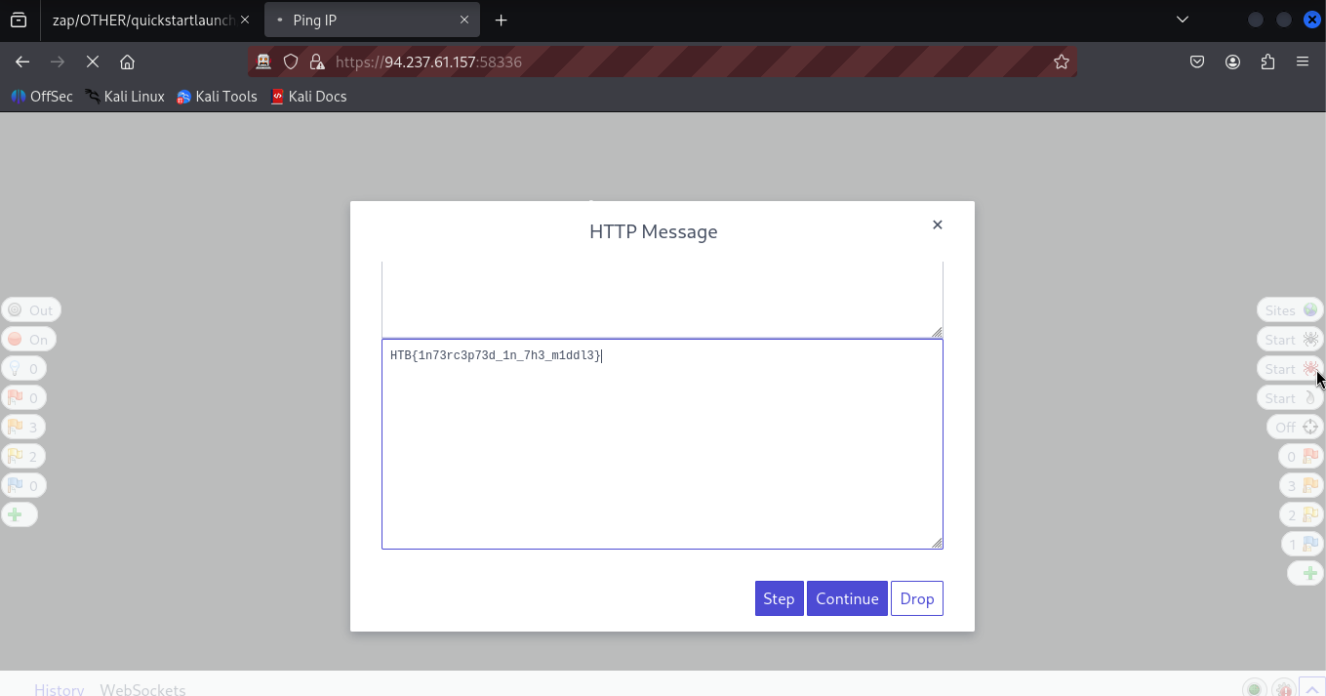Expand the bottom HUD drawer chevron
The width and height of the screenshot is (1326, 696).
point(1312,688)
